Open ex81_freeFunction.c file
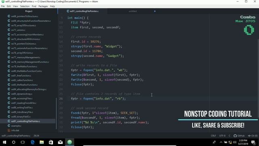The width and height of the screenshot is (259, 146). click(21, 76)
